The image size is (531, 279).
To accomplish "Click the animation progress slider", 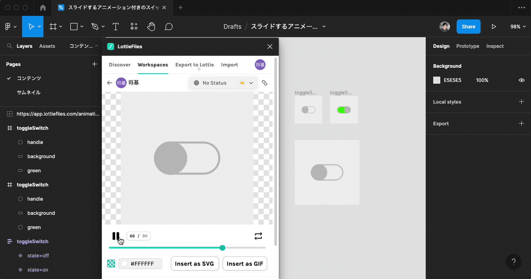I will [222, 248].
